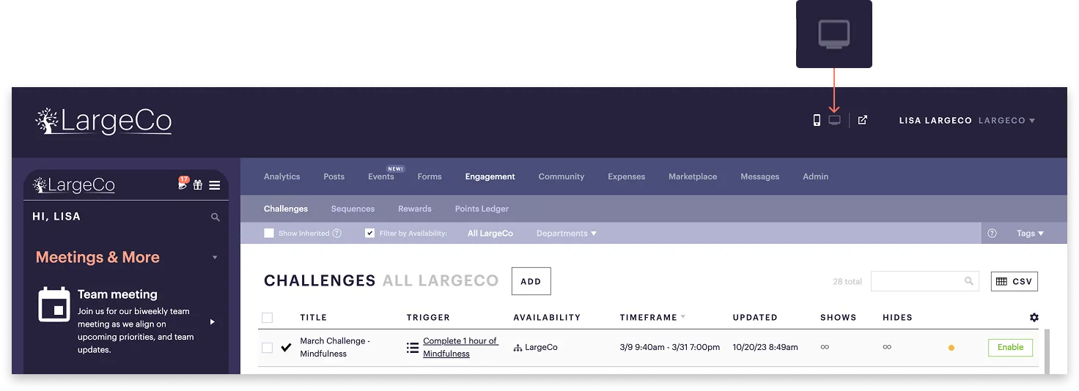Sort by the AVAILABILITY column header
This screenshot has width=1079, height=391.
(547, 317)
